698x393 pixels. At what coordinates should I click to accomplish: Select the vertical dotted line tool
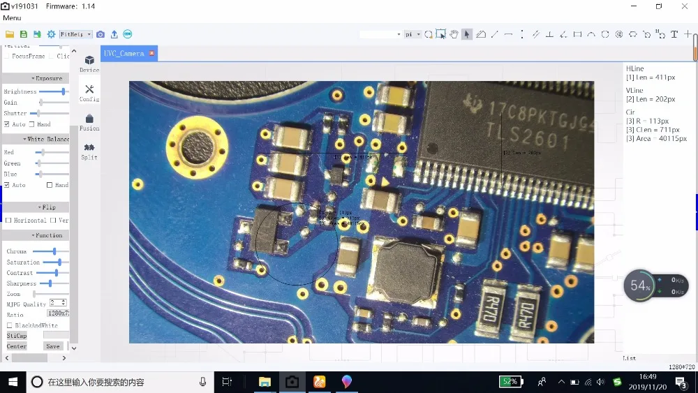[521, 34]
